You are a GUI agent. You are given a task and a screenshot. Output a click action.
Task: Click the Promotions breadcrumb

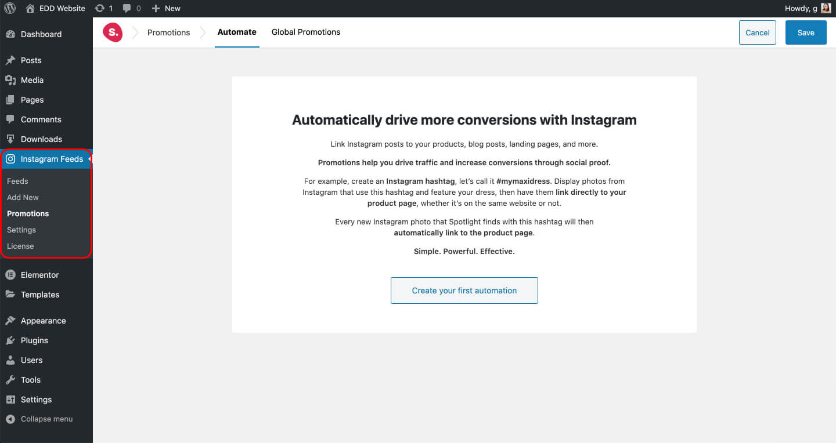[169, 32]
